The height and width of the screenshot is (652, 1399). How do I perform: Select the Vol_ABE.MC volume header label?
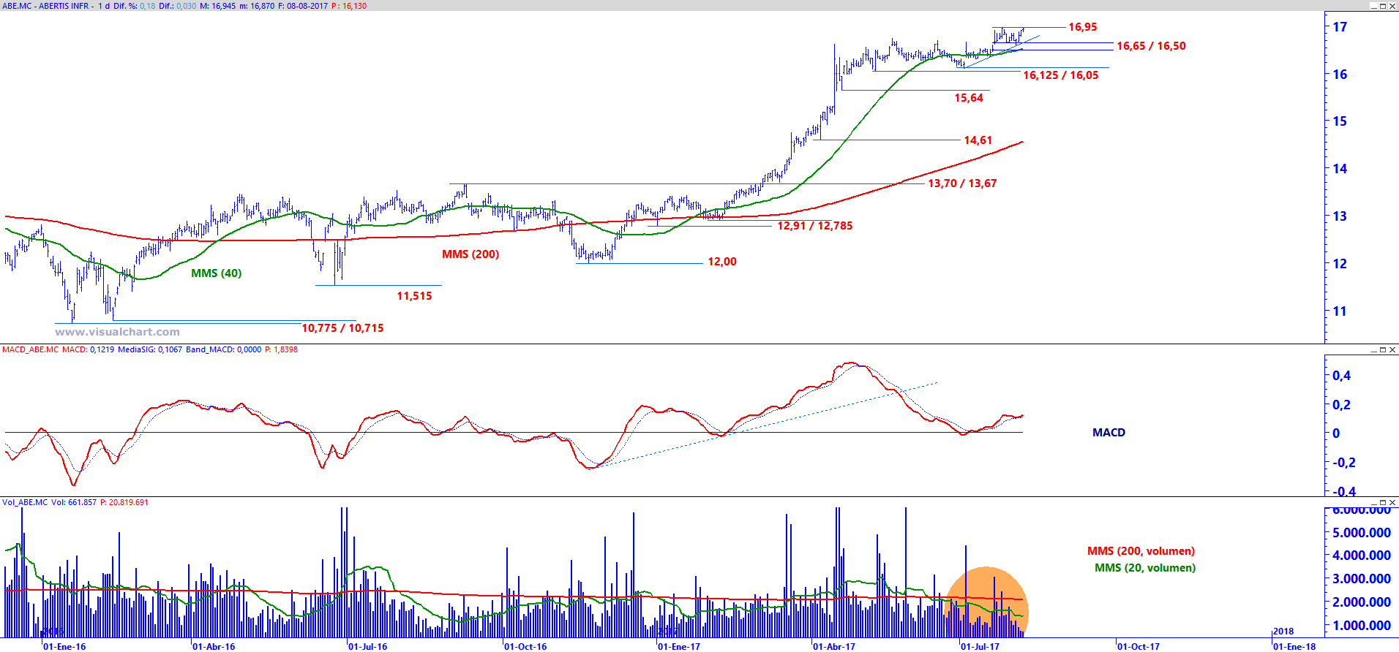tap(25, 502)
